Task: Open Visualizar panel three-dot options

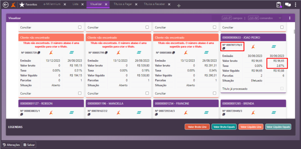Action: click(290, 18)
